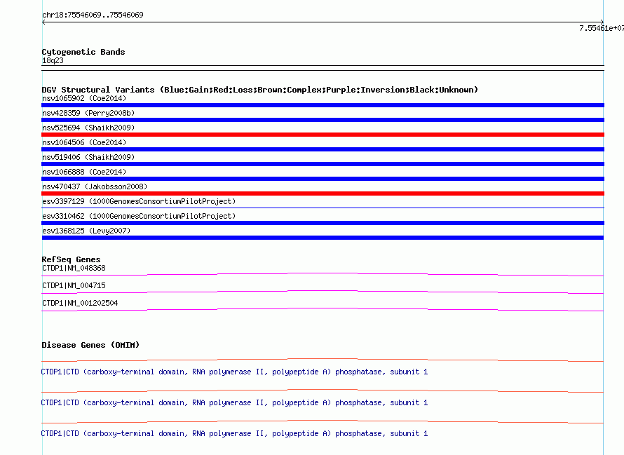Click the genomic position ruler arrow line
This screenshot has height=455, width=624.
323,22
